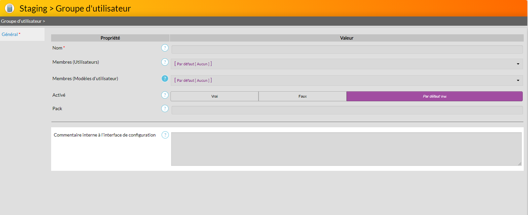
Task: Click into the Nom text field
Action: click(347, 49)
